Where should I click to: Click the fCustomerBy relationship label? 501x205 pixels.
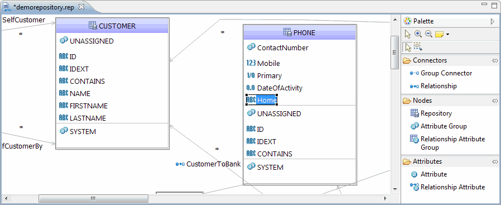point(22,146)
